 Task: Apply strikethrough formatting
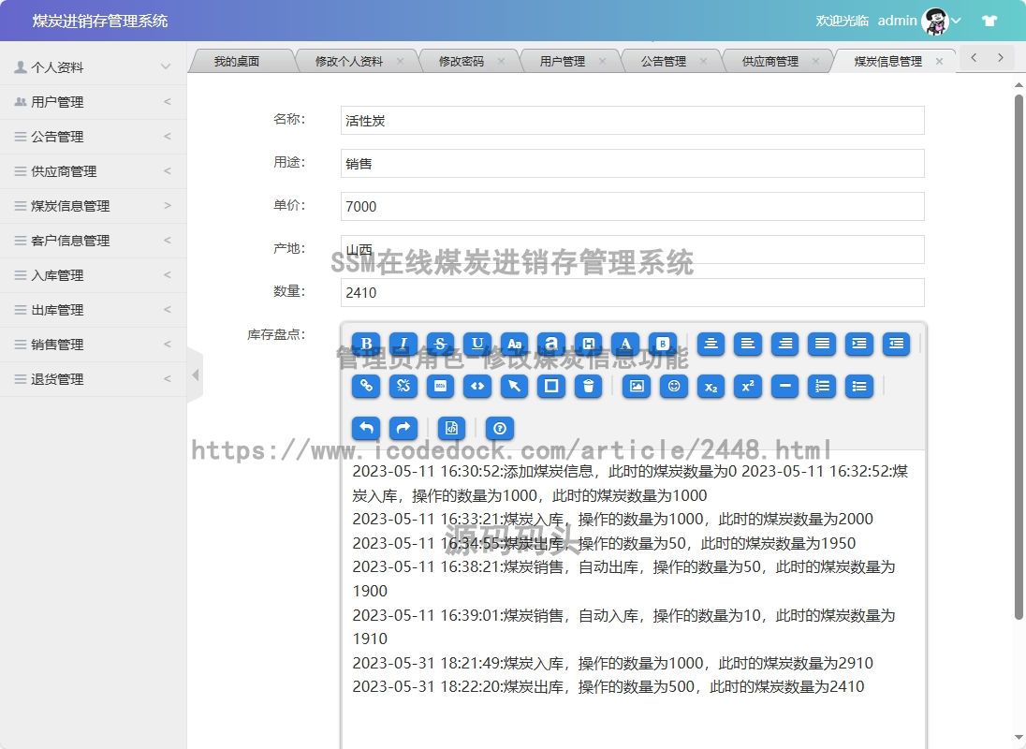(440, 344)
